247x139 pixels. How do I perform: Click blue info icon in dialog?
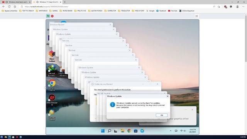point(112,105)
